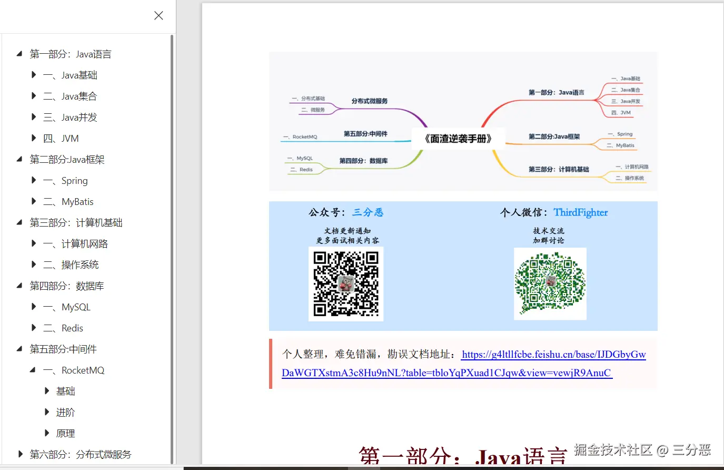The width and height of the screenshot is (724, 470).
Task: Expand 一、Java基础 arrow
Action: pos(34,75)
